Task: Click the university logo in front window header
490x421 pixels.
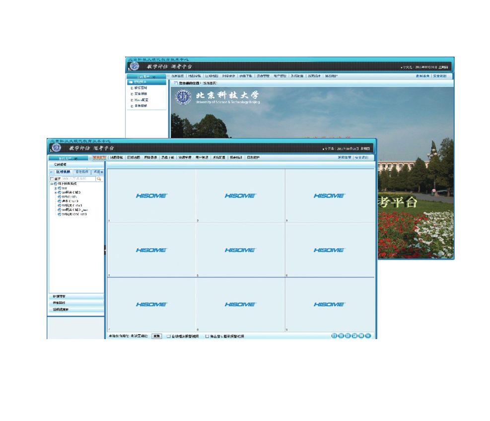Action: [x=56, y=148]
